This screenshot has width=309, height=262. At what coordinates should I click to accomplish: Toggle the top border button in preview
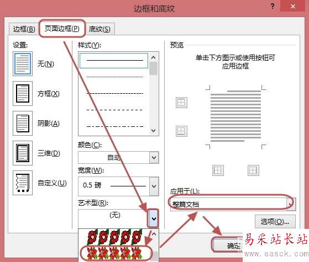click(181, 103)
